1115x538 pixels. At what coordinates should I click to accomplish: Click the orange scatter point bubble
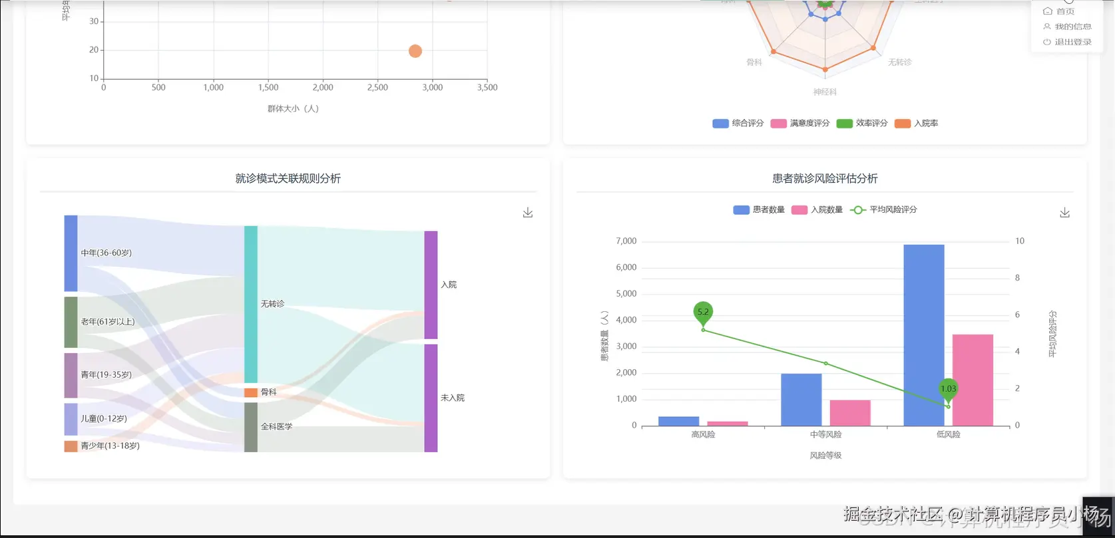415,51
